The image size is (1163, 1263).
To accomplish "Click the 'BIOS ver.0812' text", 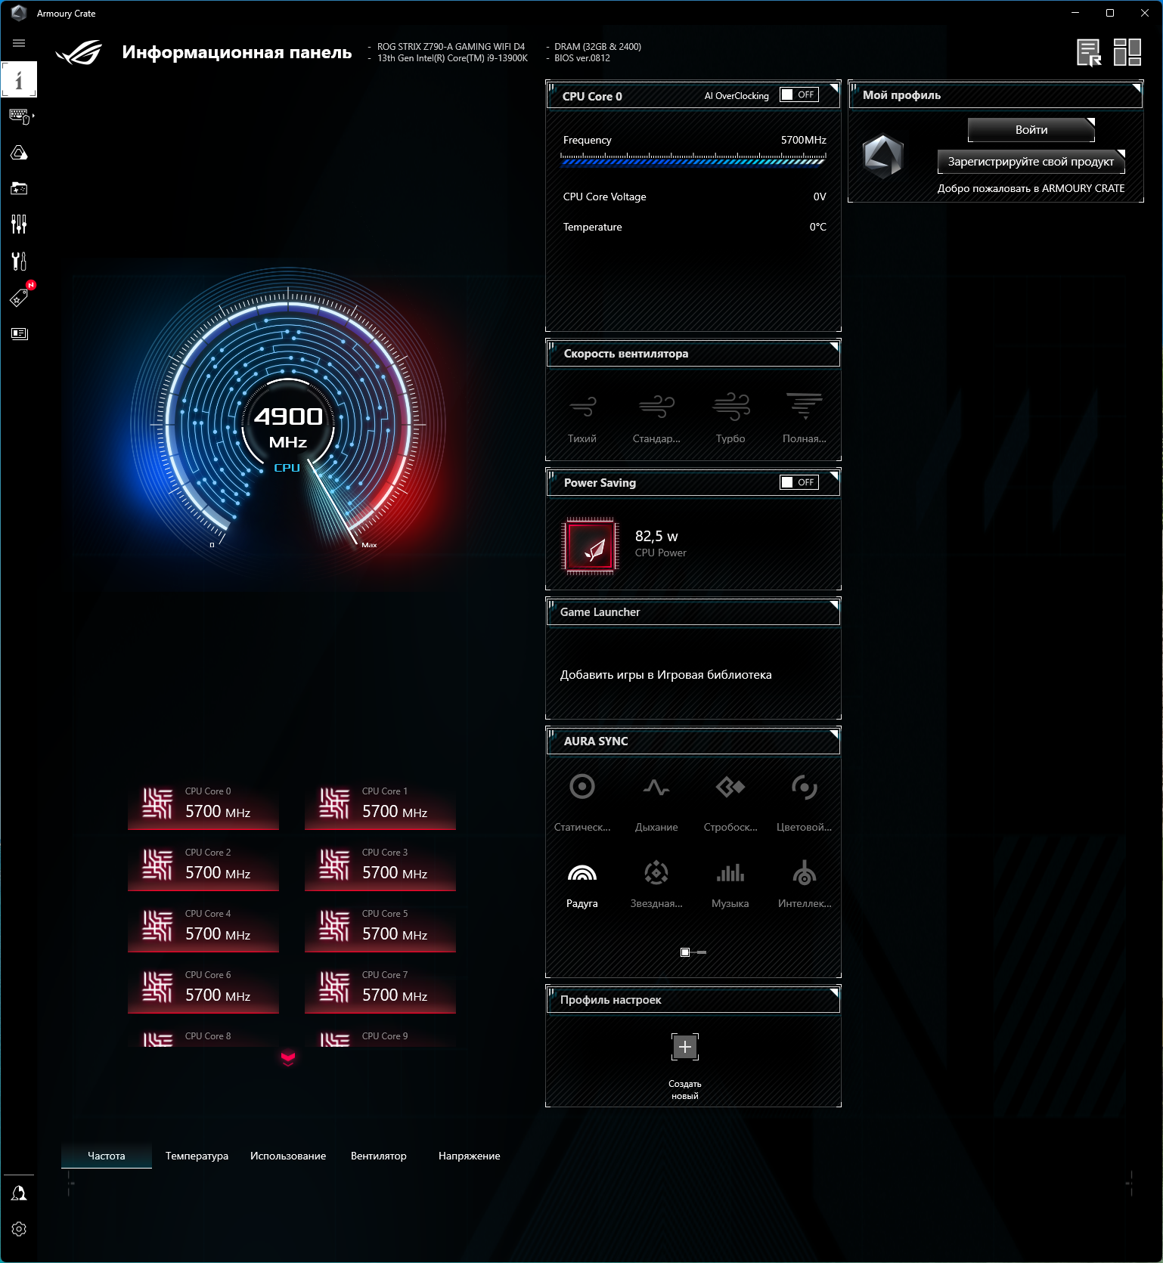I will 582,58.
